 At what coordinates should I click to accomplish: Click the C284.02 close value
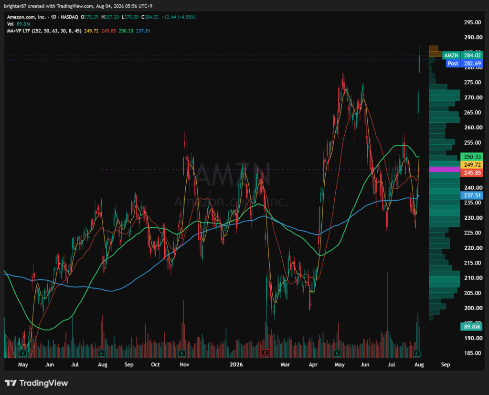click(150, 17)
